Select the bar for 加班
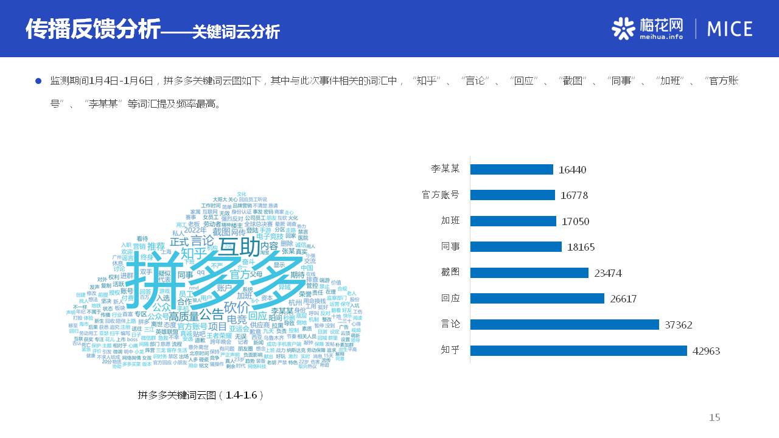This screenshot has width=779, height=438. click(513, 221)
